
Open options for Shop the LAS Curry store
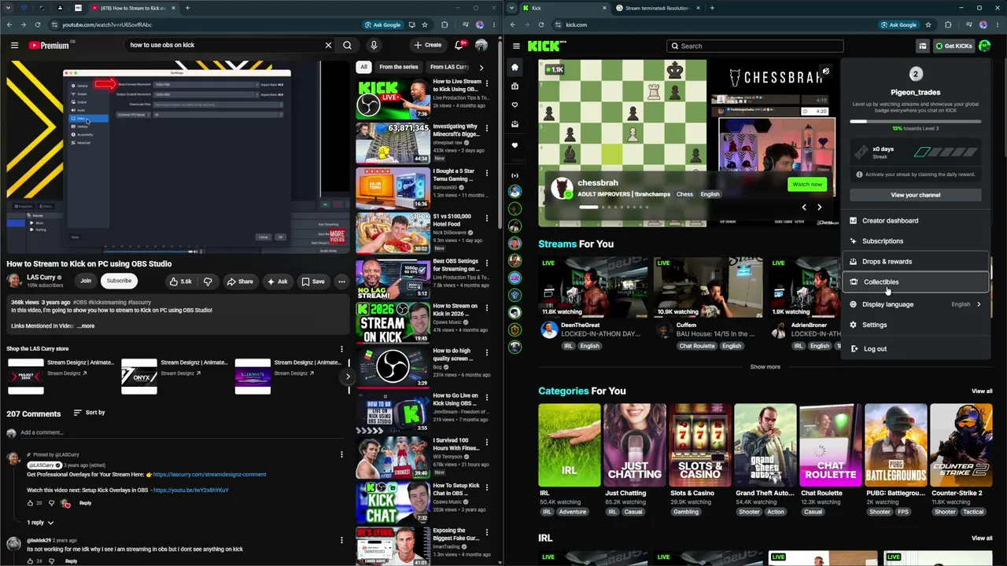click(341, 349)
